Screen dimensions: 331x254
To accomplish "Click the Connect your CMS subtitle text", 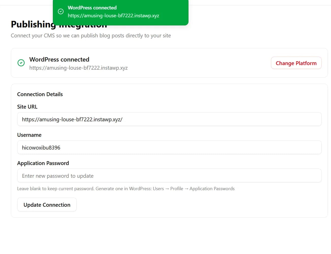I will (x=91, y=35).
